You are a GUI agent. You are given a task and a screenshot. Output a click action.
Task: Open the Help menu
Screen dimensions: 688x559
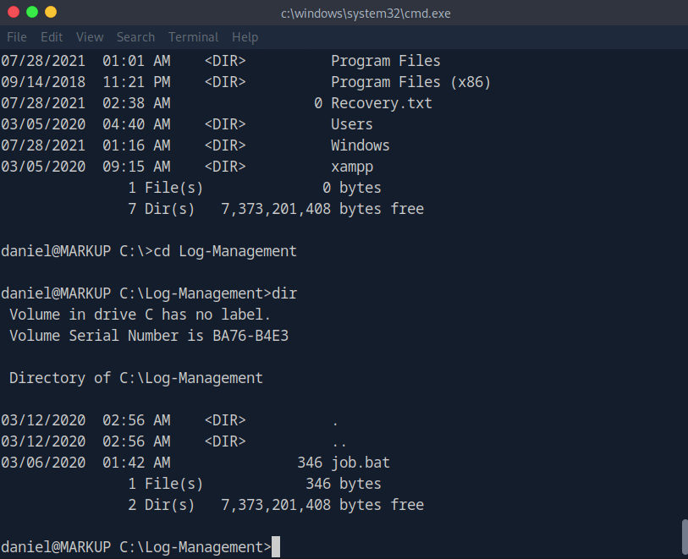tap(245, 37)
